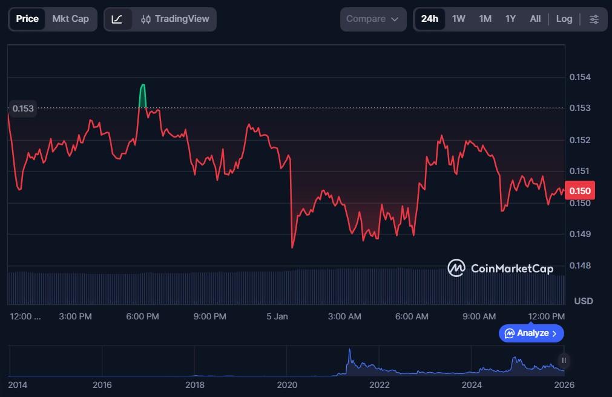Select the 1W time range
This screenshot has height=397, width=612.
click(458, 19)
